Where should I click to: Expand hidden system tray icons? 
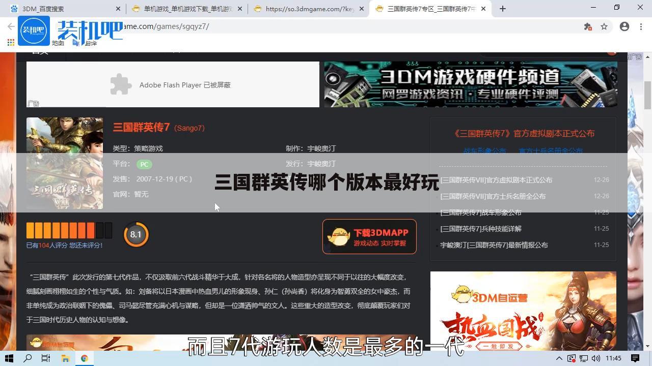(559, 358)
